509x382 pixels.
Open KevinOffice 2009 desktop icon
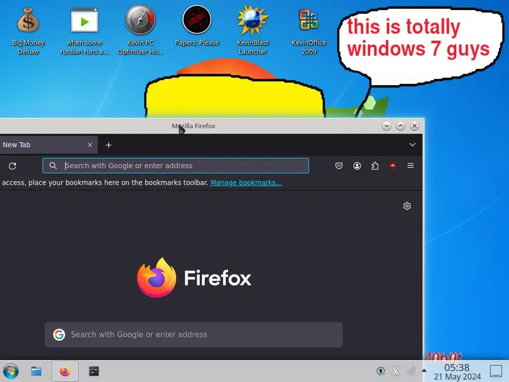308,31
